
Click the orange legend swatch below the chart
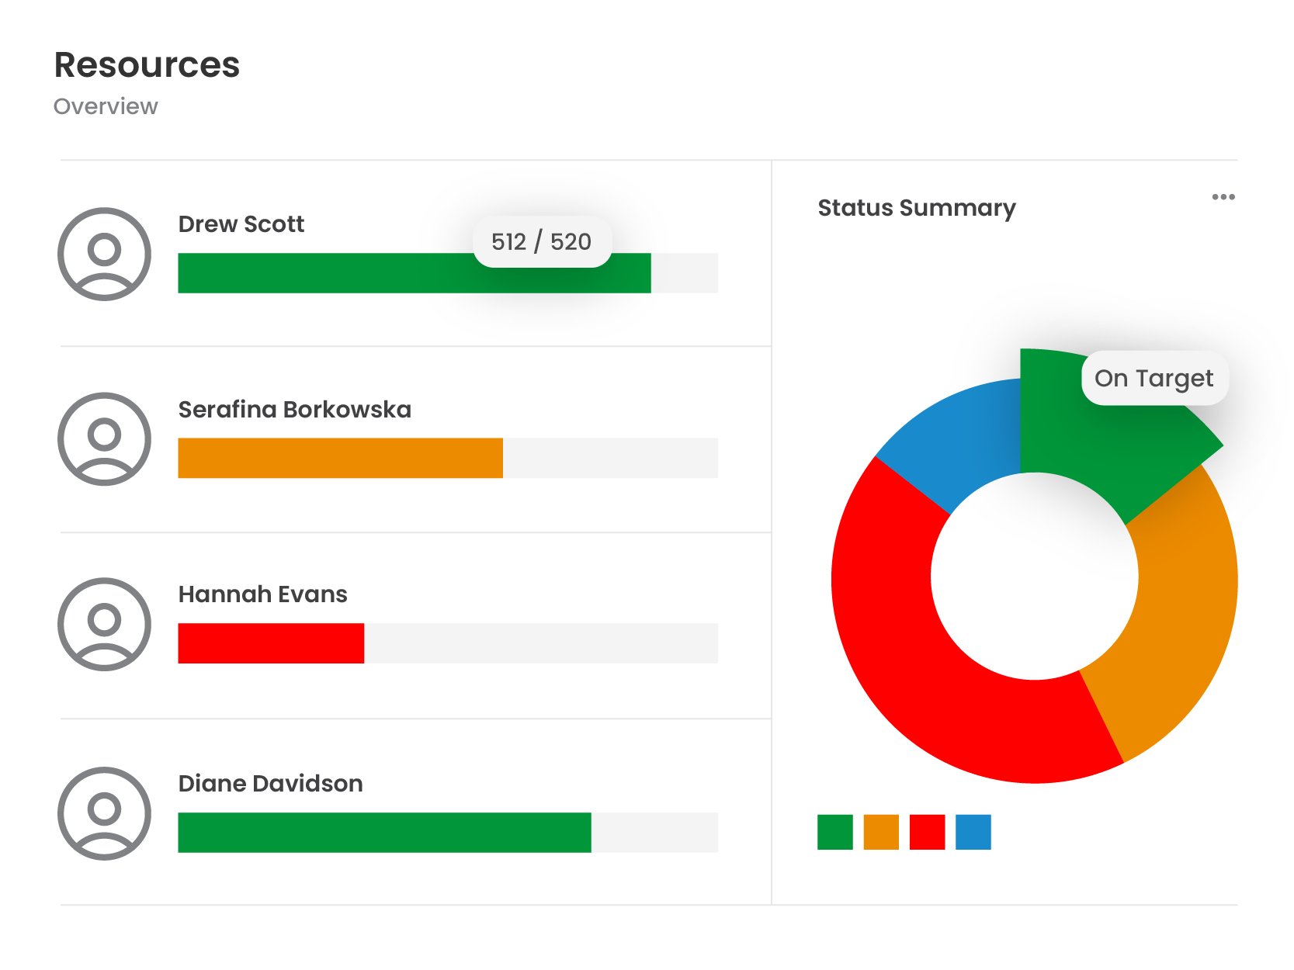coord(880,833)
